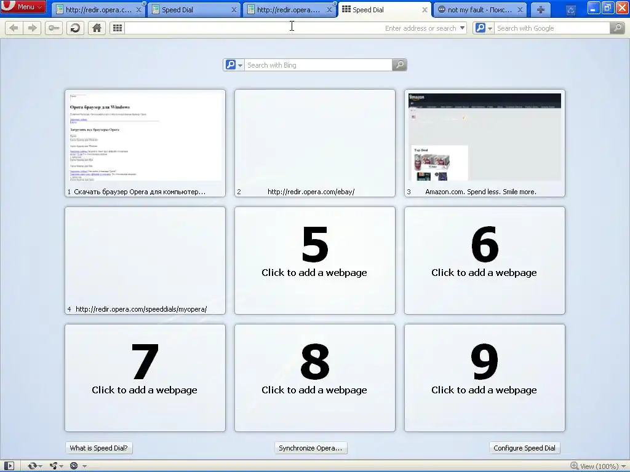Open the Opera Link sync dropdown arrow
The image size is (630, 472).
(41, 466)
